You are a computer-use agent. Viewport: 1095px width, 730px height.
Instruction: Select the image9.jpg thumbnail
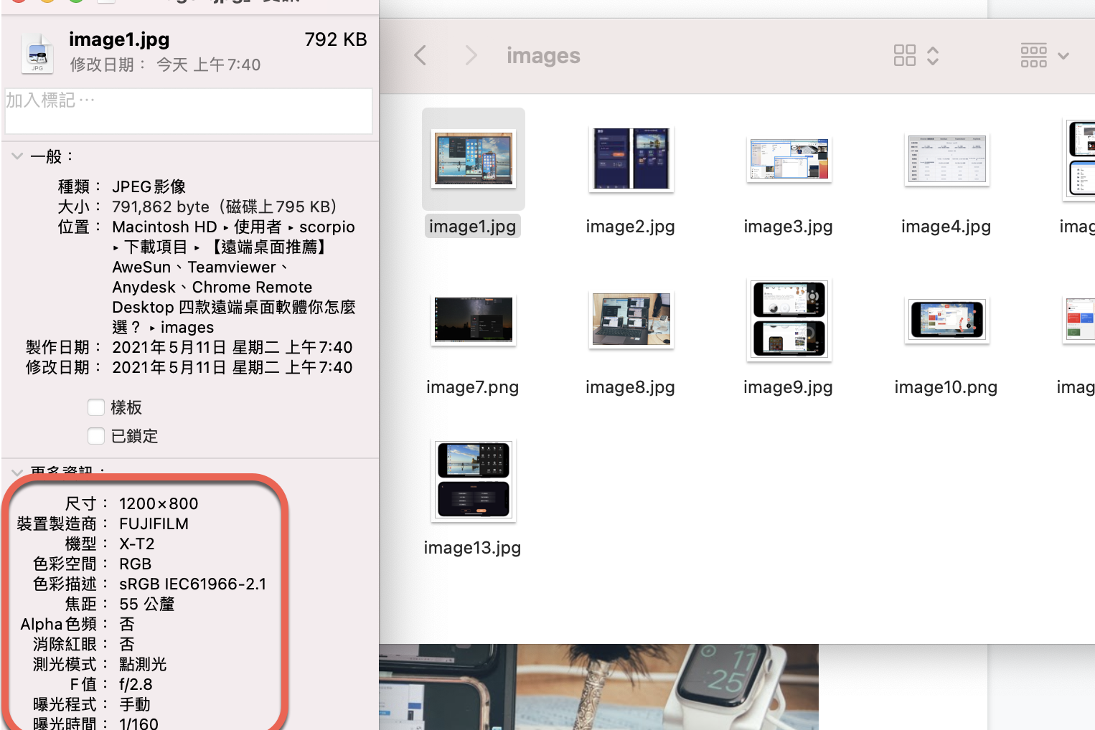(x=788, y=320)
